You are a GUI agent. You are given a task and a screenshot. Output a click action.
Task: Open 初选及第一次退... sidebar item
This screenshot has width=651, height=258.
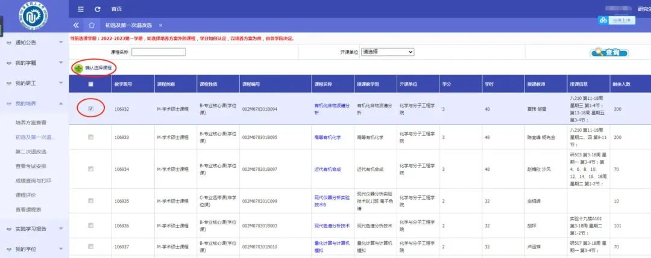(x=36, y=137)
